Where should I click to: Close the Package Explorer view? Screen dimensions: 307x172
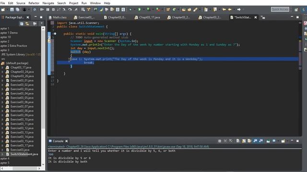pyautogui.click(x=28, y=17)
